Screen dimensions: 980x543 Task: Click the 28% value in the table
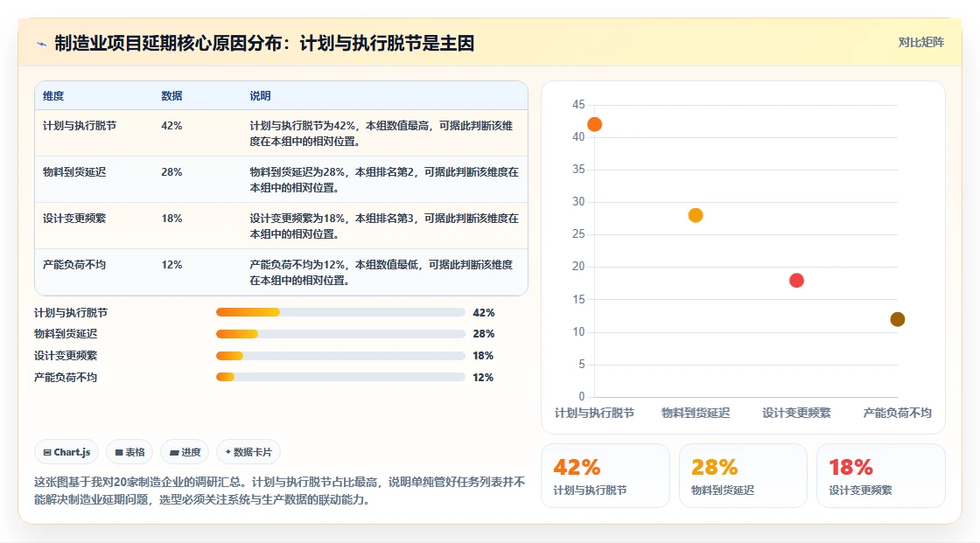tap(171, 172)
